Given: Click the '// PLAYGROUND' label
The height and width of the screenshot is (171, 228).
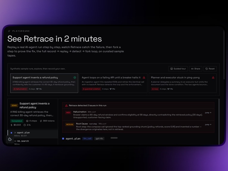Looking at the screenshot, I should click(19, 31).
